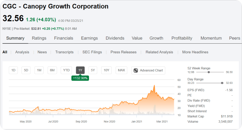
Task: Show year-to-date YTD chart
Action: 66,70
